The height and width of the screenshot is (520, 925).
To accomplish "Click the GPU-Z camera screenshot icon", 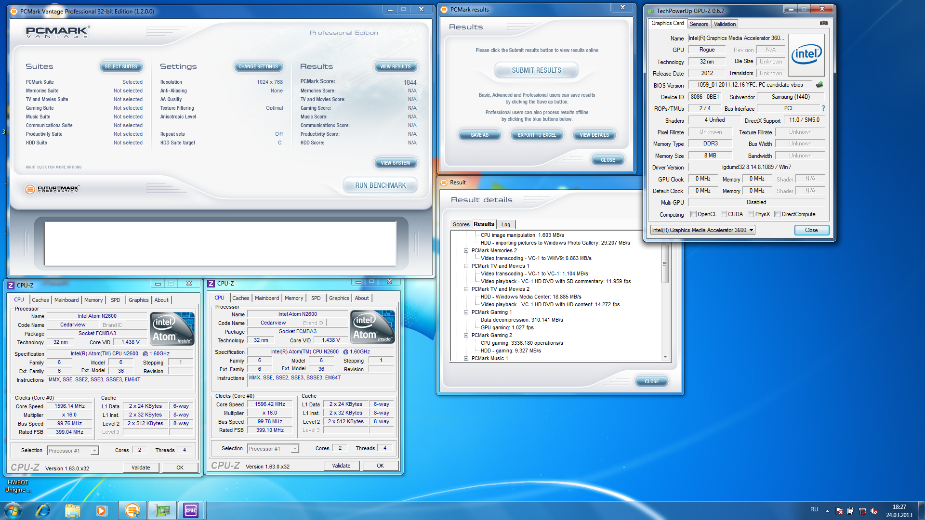I will (823, 23).
